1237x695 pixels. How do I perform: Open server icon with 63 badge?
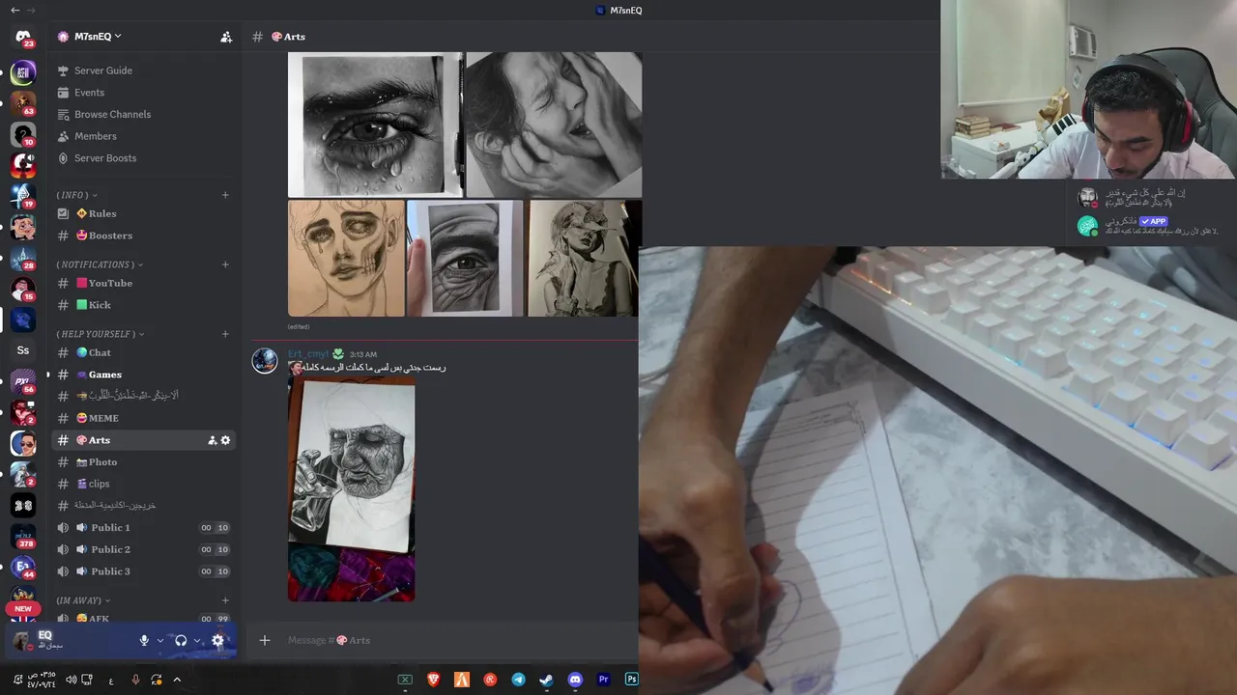[x=22, y=102]
